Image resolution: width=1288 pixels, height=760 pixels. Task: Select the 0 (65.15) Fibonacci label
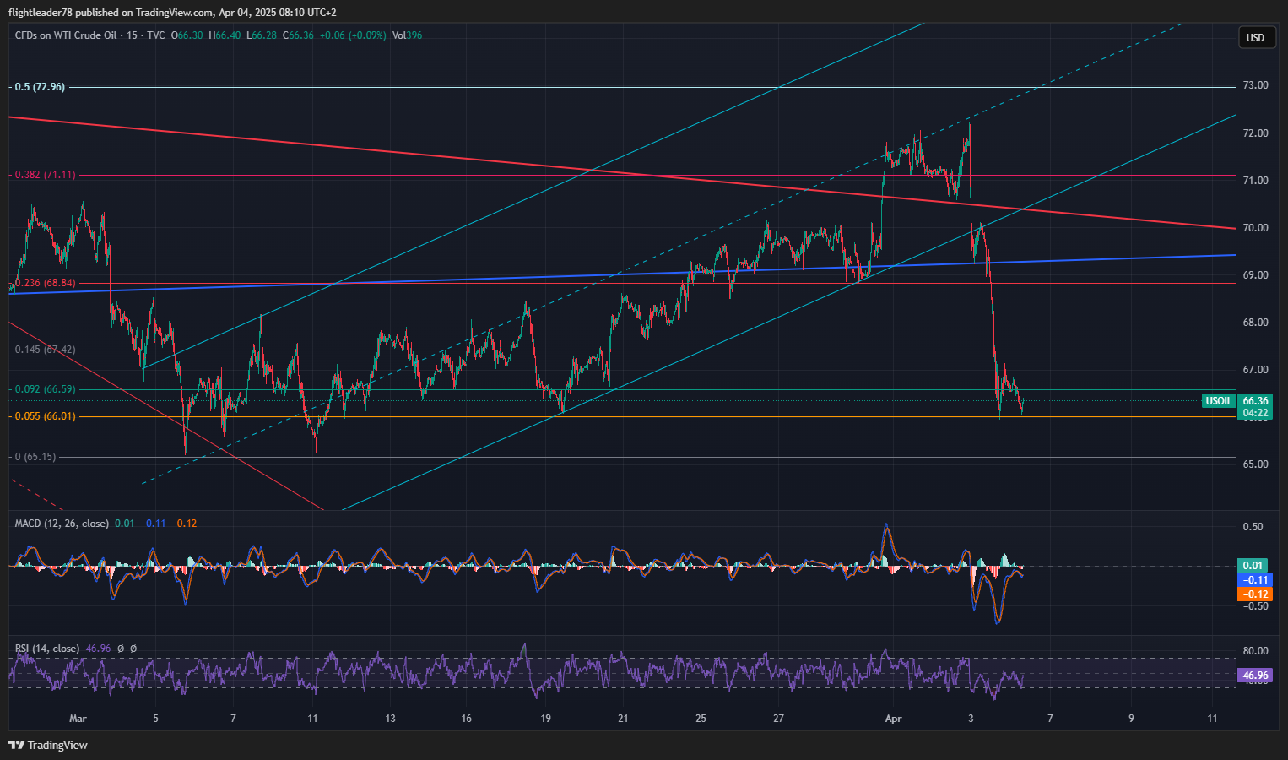pyautogui.click(x=35, y=457)
